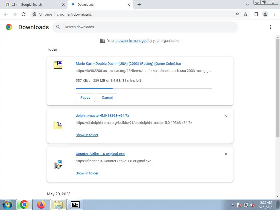Open Windows Explorer in taskbar
The image size is (280, 210).
[58, 205]
